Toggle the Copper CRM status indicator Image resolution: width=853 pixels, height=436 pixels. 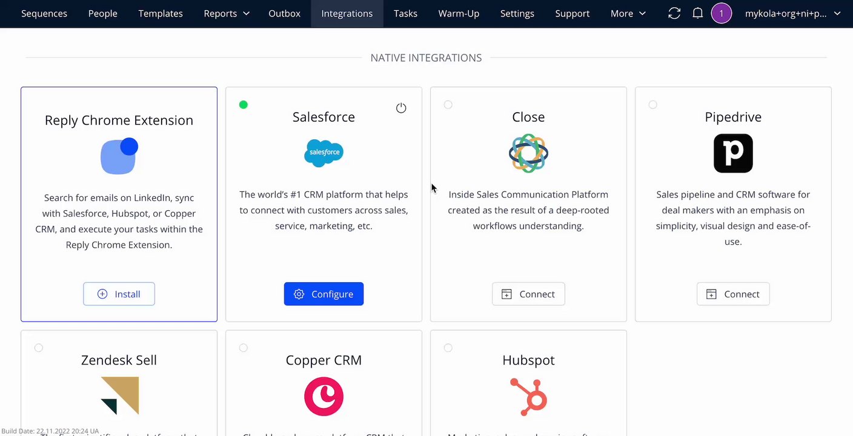244,348
